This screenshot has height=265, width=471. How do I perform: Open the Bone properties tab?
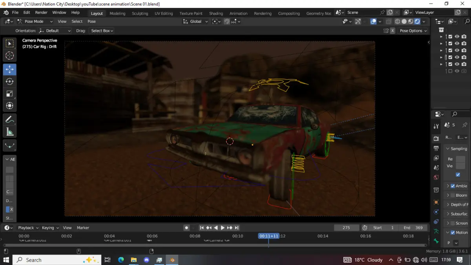coord(436,241)
